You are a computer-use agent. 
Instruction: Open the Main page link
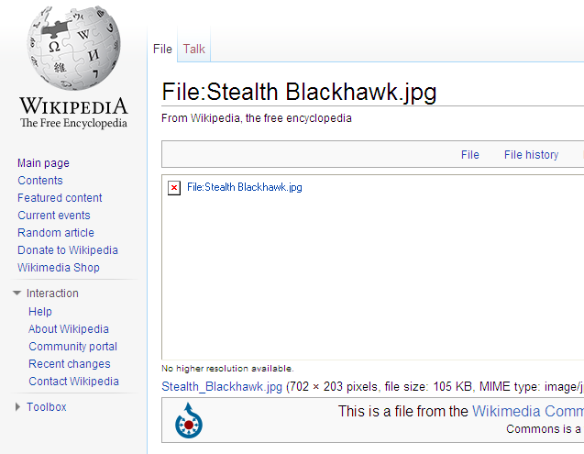[x=43, y=163]
